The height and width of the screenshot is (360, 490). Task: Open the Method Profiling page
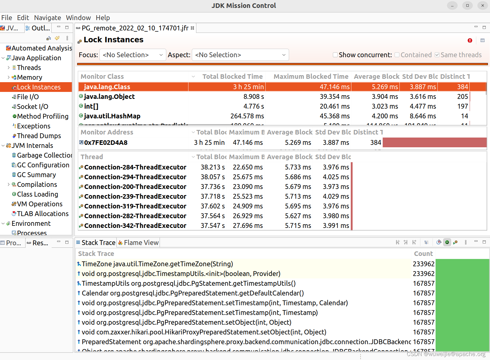coord(40,116)
